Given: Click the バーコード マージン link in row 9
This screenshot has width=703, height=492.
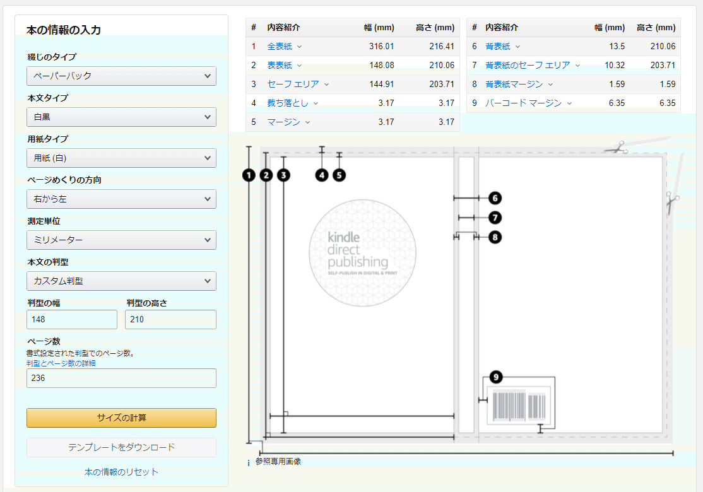Looking at the screenshot, I should click(x=523, y=103).
